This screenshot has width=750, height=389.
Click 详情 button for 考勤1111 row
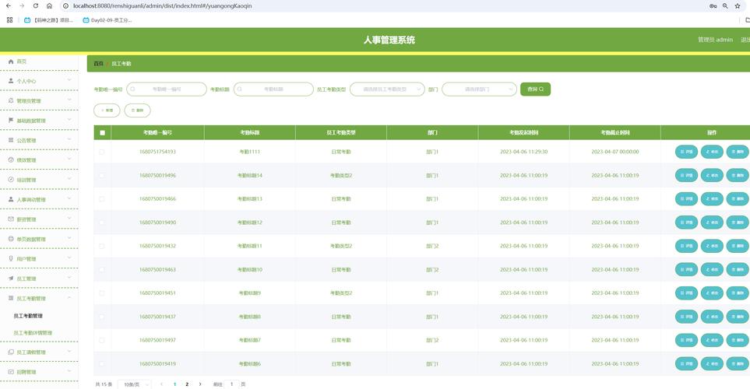(686, 152)
